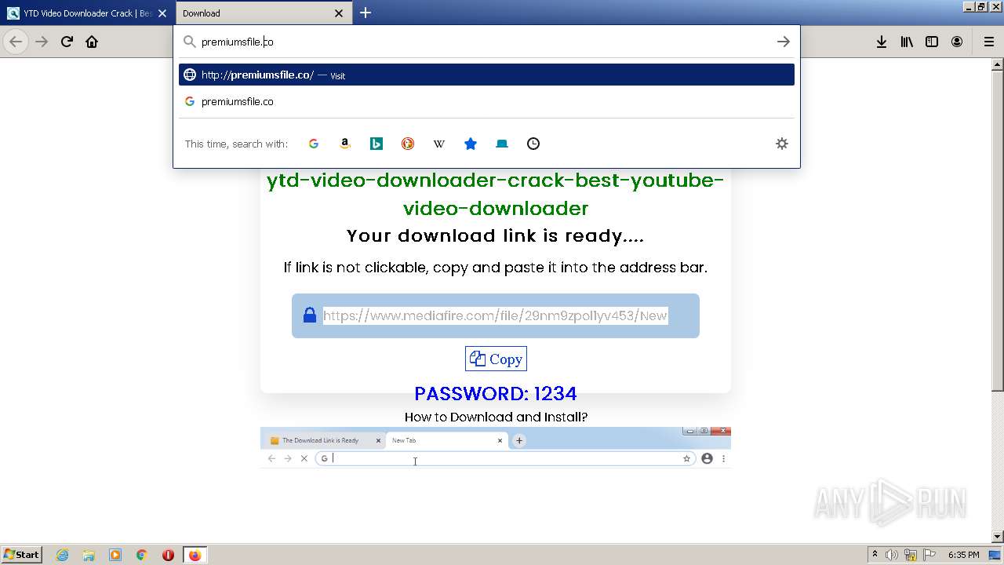Select the Google premiumsfile.co search suggestion
Viewport: 1004px width, 565px height.
[x=486, y=101]
